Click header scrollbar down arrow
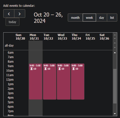 point(115,39)
